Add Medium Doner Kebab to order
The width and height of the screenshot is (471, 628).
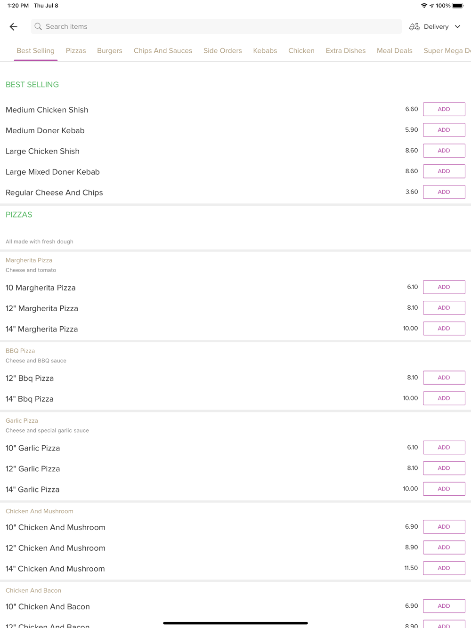444,130
